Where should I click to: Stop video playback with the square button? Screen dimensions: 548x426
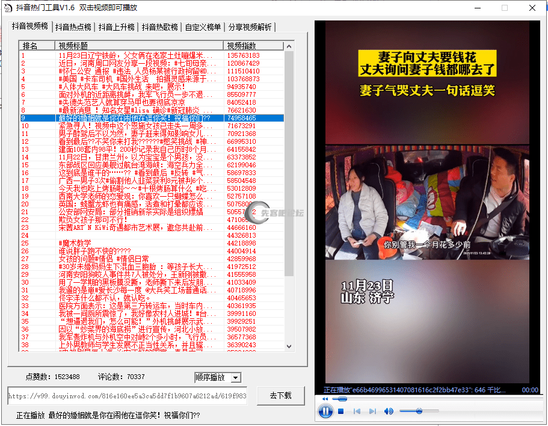(x=341, y=412)
